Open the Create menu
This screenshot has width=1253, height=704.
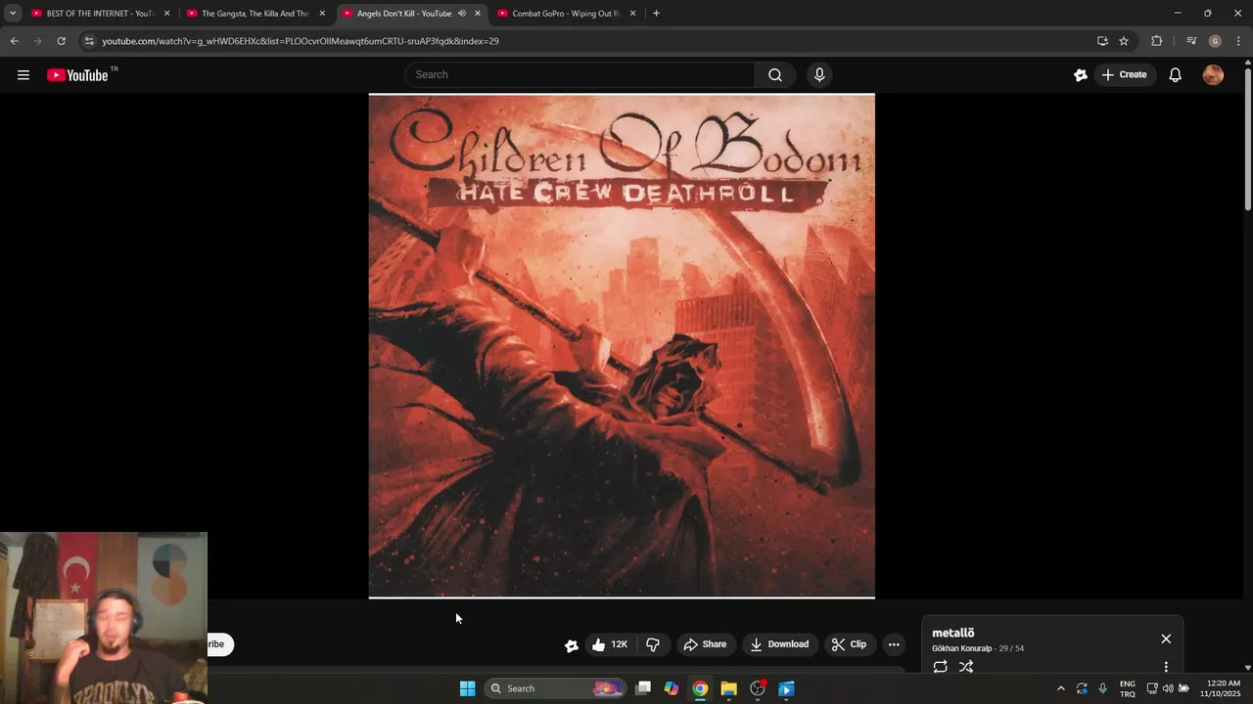[1125, 74]
